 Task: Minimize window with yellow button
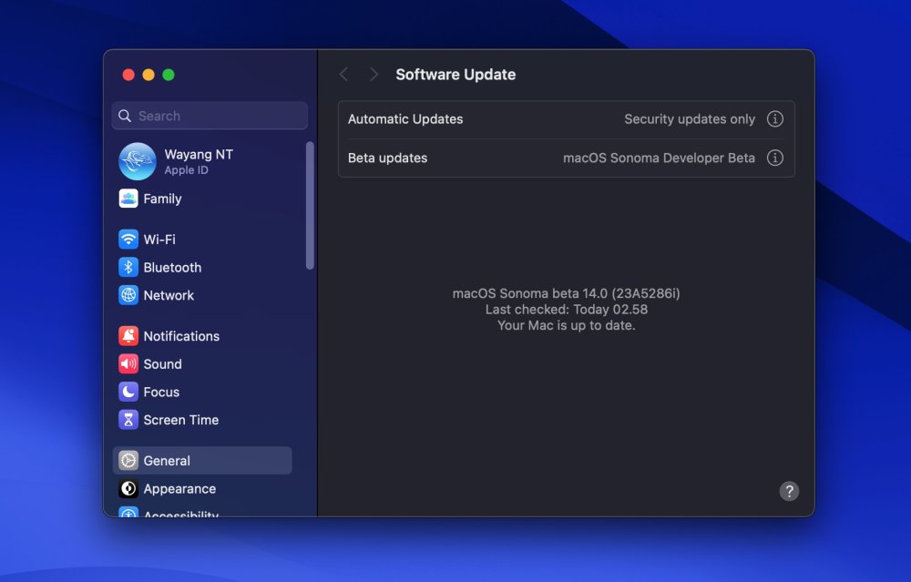[x=148, y=75]
